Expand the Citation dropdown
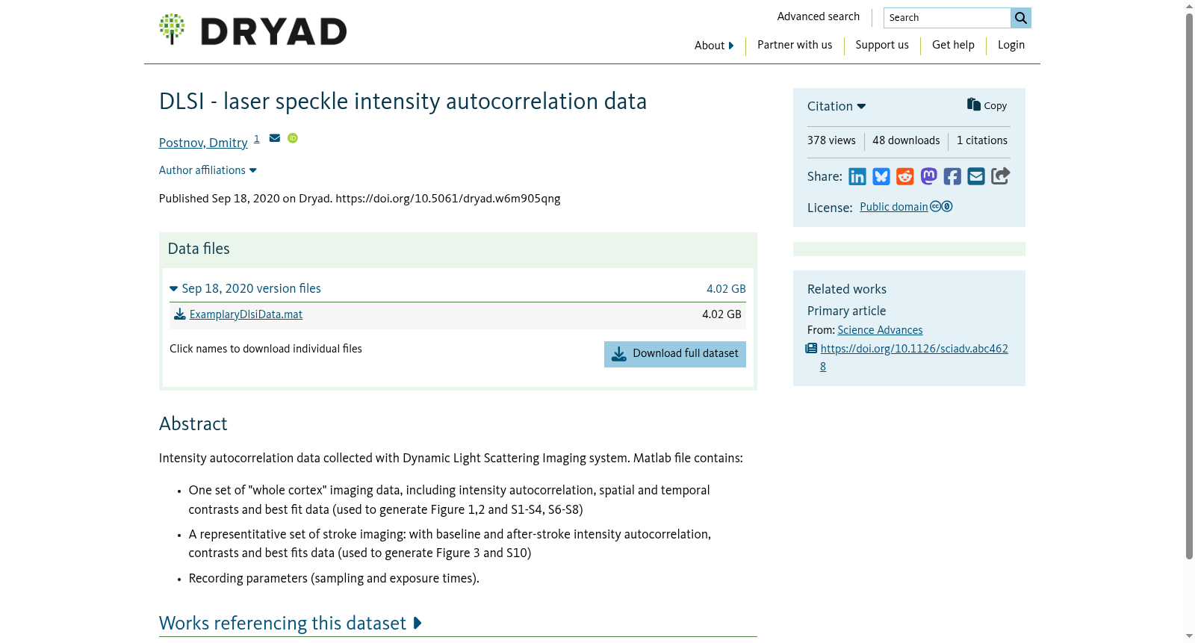This screenshot has width=1195, height=643. point(836,106)
